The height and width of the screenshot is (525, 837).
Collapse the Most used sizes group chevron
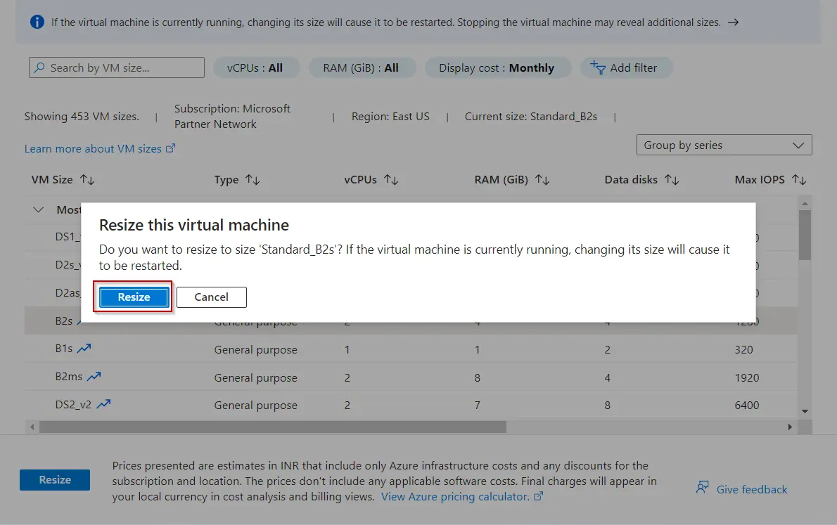tap(37, 209)
